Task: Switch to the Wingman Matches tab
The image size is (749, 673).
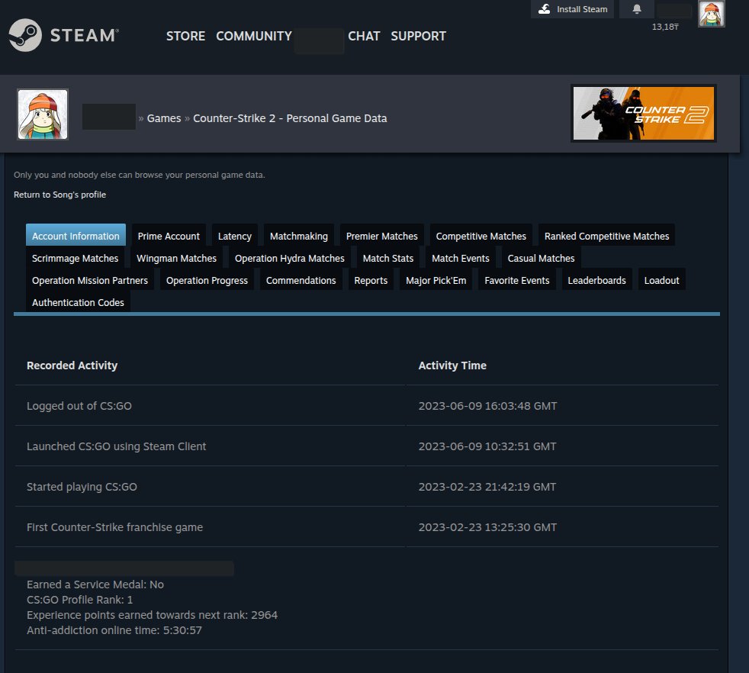Action: pos(176,258)
